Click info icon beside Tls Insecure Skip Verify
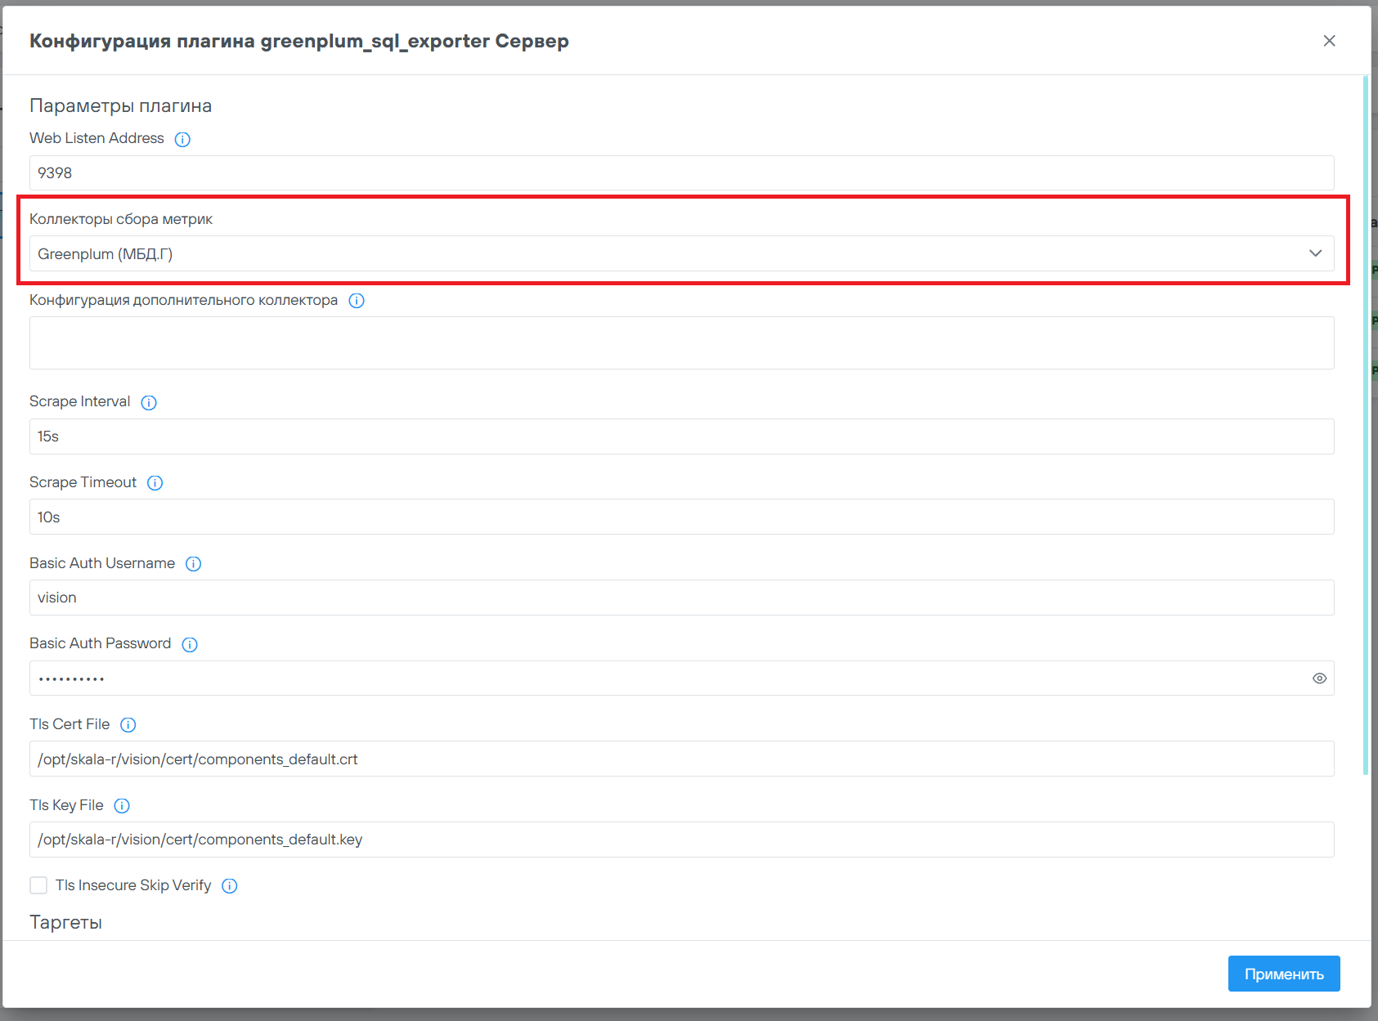 click(230, 886)
